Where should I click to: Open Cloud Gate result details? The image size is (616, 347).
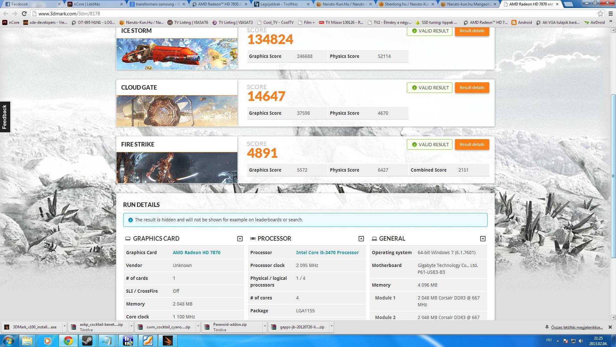472,88
